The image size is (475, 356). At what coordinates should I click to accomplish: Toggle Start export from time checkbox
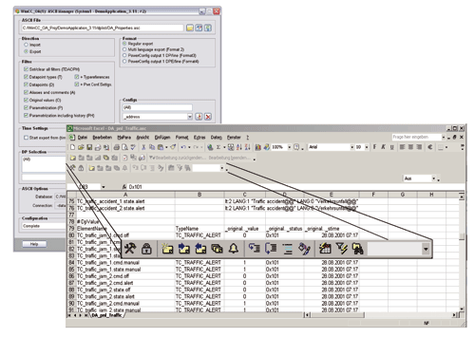(x=26, y=138)
